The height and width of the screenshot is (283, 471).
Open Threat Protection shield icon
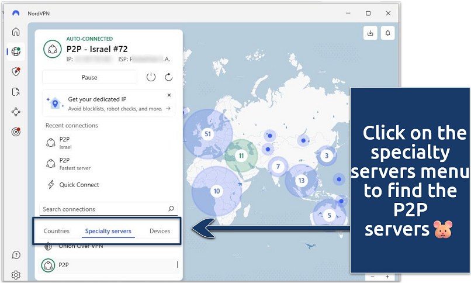16,71
